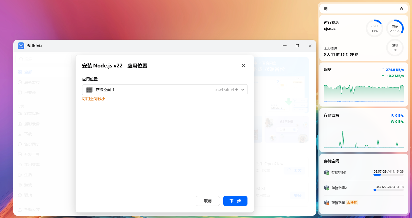412x218 pixels.
Task: Click the uptime 0 天 11 时 text
Action: click(341, 54)
